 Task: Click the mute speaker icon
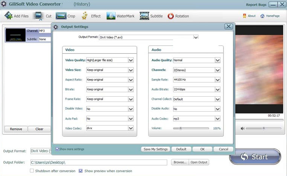tap(243, 129)
